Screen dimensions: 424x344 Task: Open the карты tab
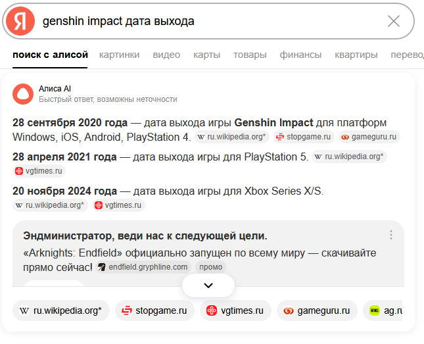coord(206,55)
